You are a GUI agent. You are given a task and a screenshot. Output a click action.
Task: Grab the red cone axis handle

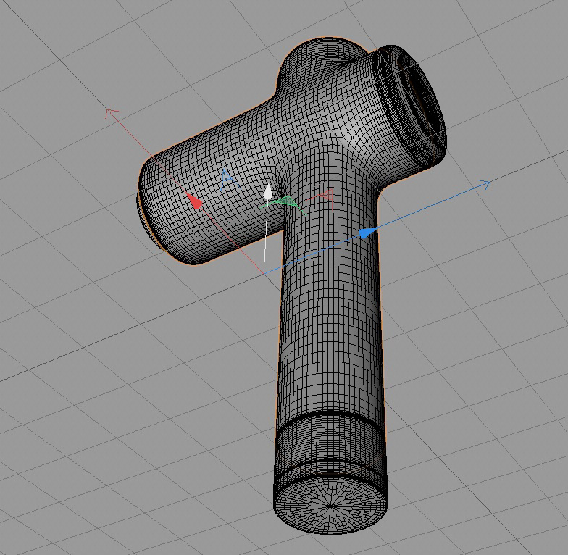[x=195, y=201]
